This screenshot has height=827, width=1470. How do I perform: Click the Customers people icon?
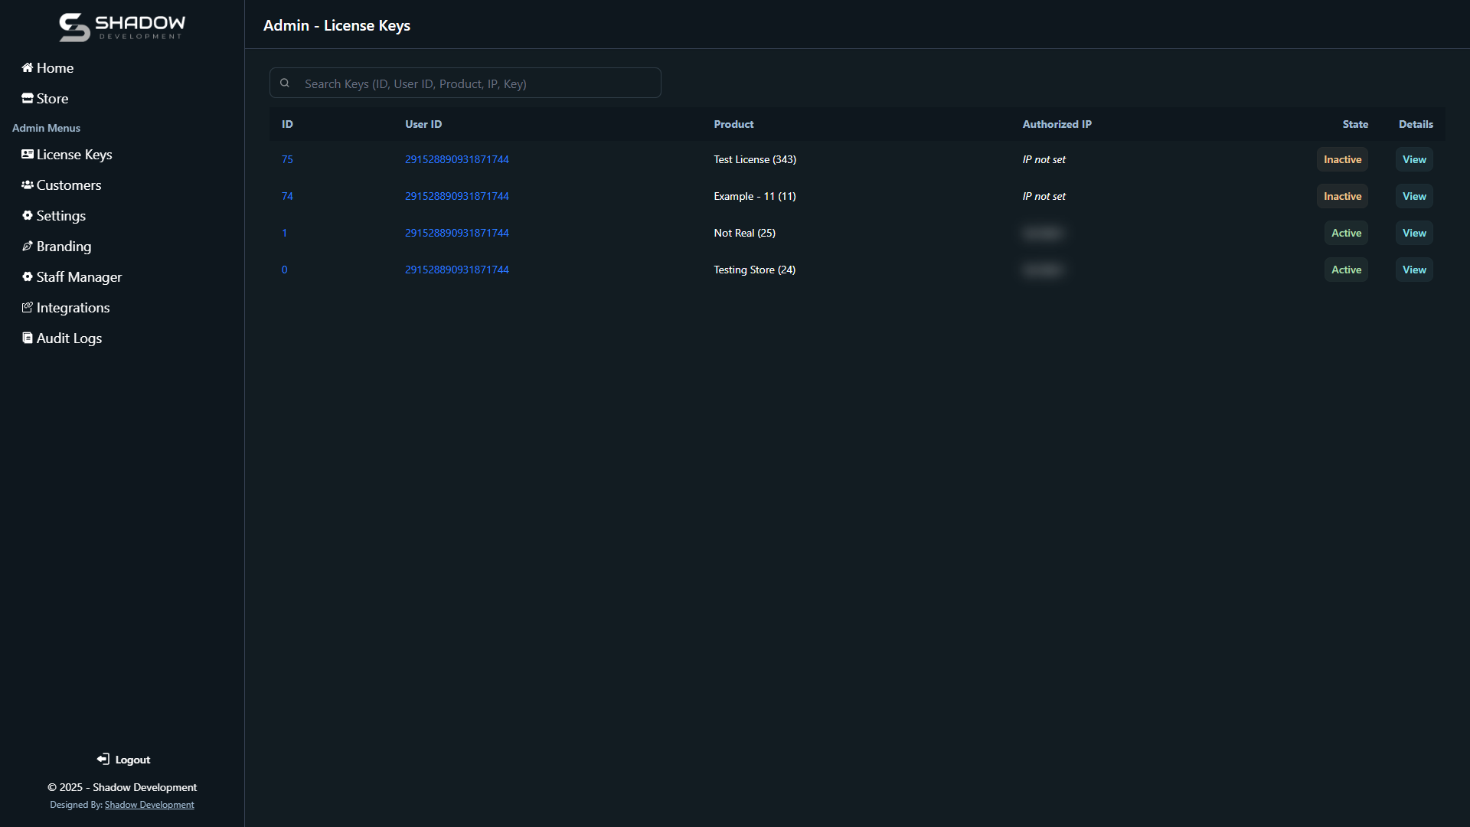(x=28, y=185)
